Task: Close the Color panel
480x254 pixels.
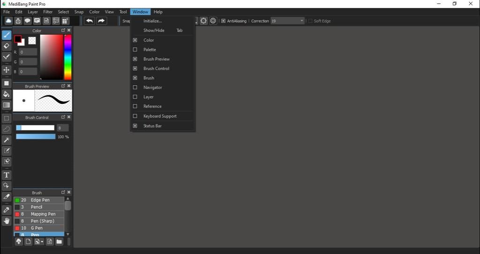Action: [69, 30]
